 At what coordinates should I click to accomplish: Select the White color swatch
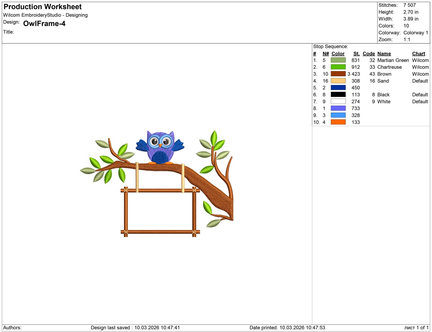338,101
